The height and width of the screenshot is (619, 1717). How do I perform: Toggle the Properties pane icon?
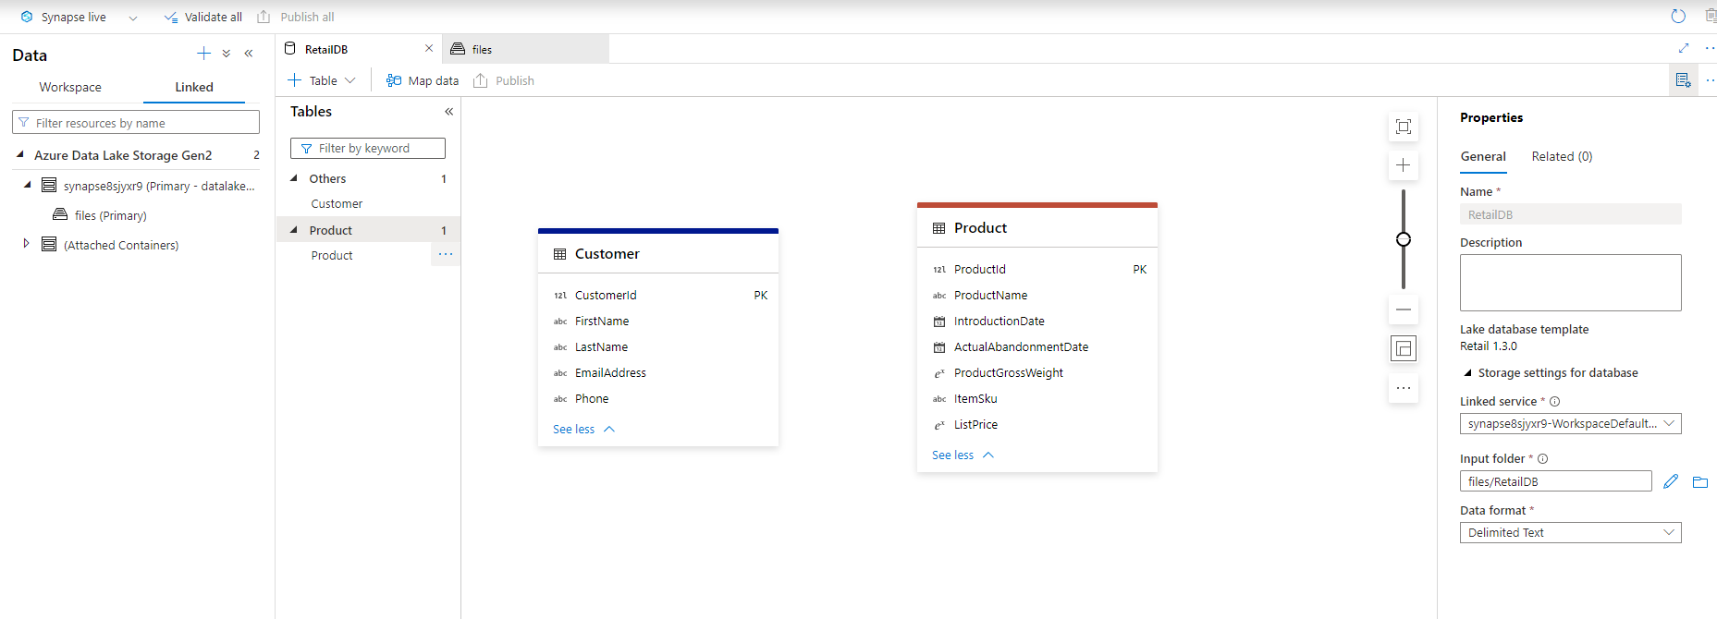coord(1684,80)
